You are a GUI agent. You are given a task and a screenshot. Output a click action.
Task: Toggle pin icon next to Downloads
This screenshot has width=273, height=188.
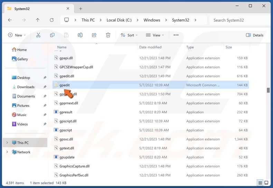45,87
